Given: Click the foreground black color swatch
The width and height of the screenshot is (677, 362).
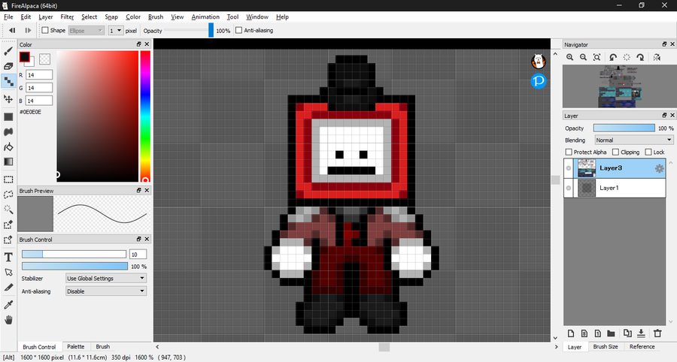Looking at the screenshot, I should pyautogui.click(x=24, y=56).
